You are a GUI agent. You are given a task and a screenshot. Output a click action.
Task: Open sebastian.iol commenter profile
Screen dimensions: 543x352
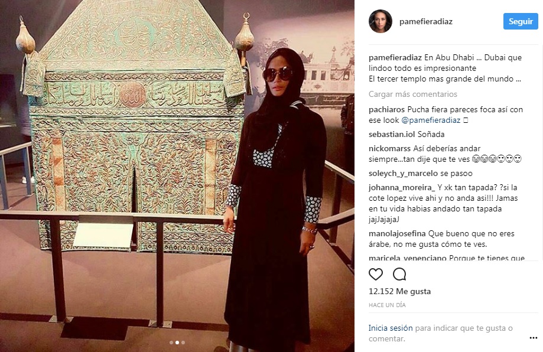[x=392, y=134]
